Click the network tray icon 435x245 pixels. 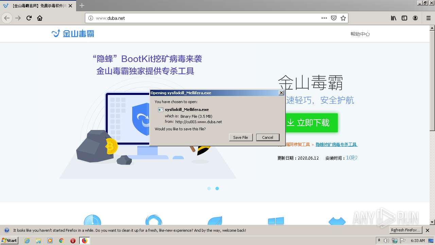tap(395, 241)
